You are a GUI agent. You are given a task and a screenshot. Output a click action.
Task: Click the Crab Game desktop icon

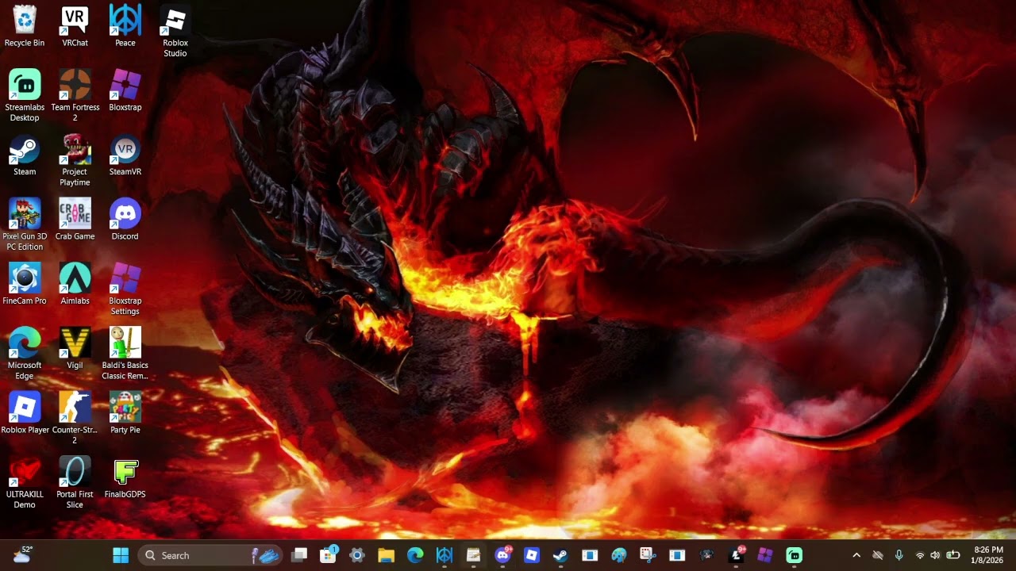click(x=75, y=220)
